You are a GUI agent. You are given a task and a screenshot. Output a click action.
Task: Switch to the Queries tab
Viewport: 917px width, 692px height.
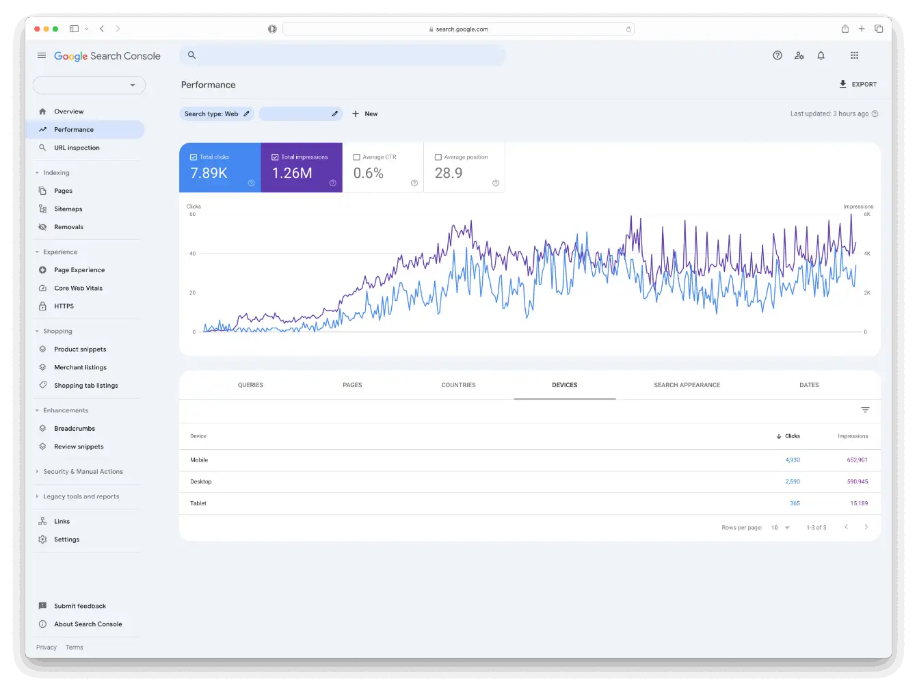[250, 385]
